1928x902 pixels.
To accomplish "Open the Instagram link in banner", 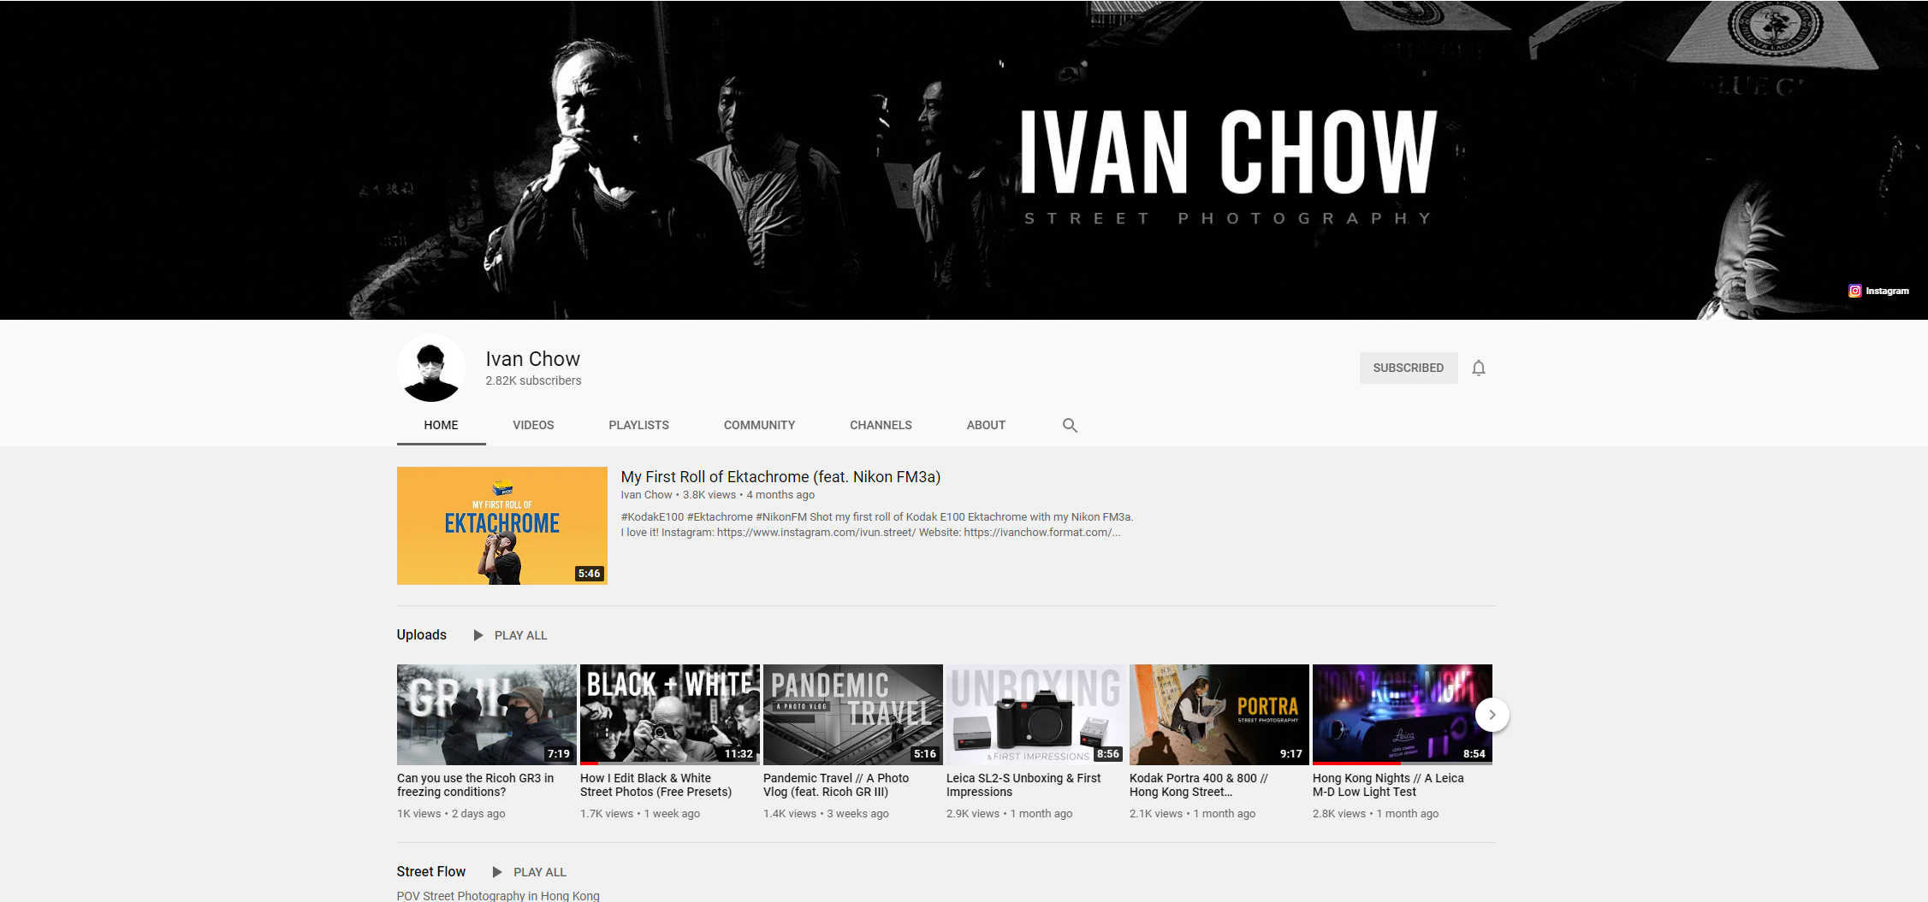I will click(1878, 291).
